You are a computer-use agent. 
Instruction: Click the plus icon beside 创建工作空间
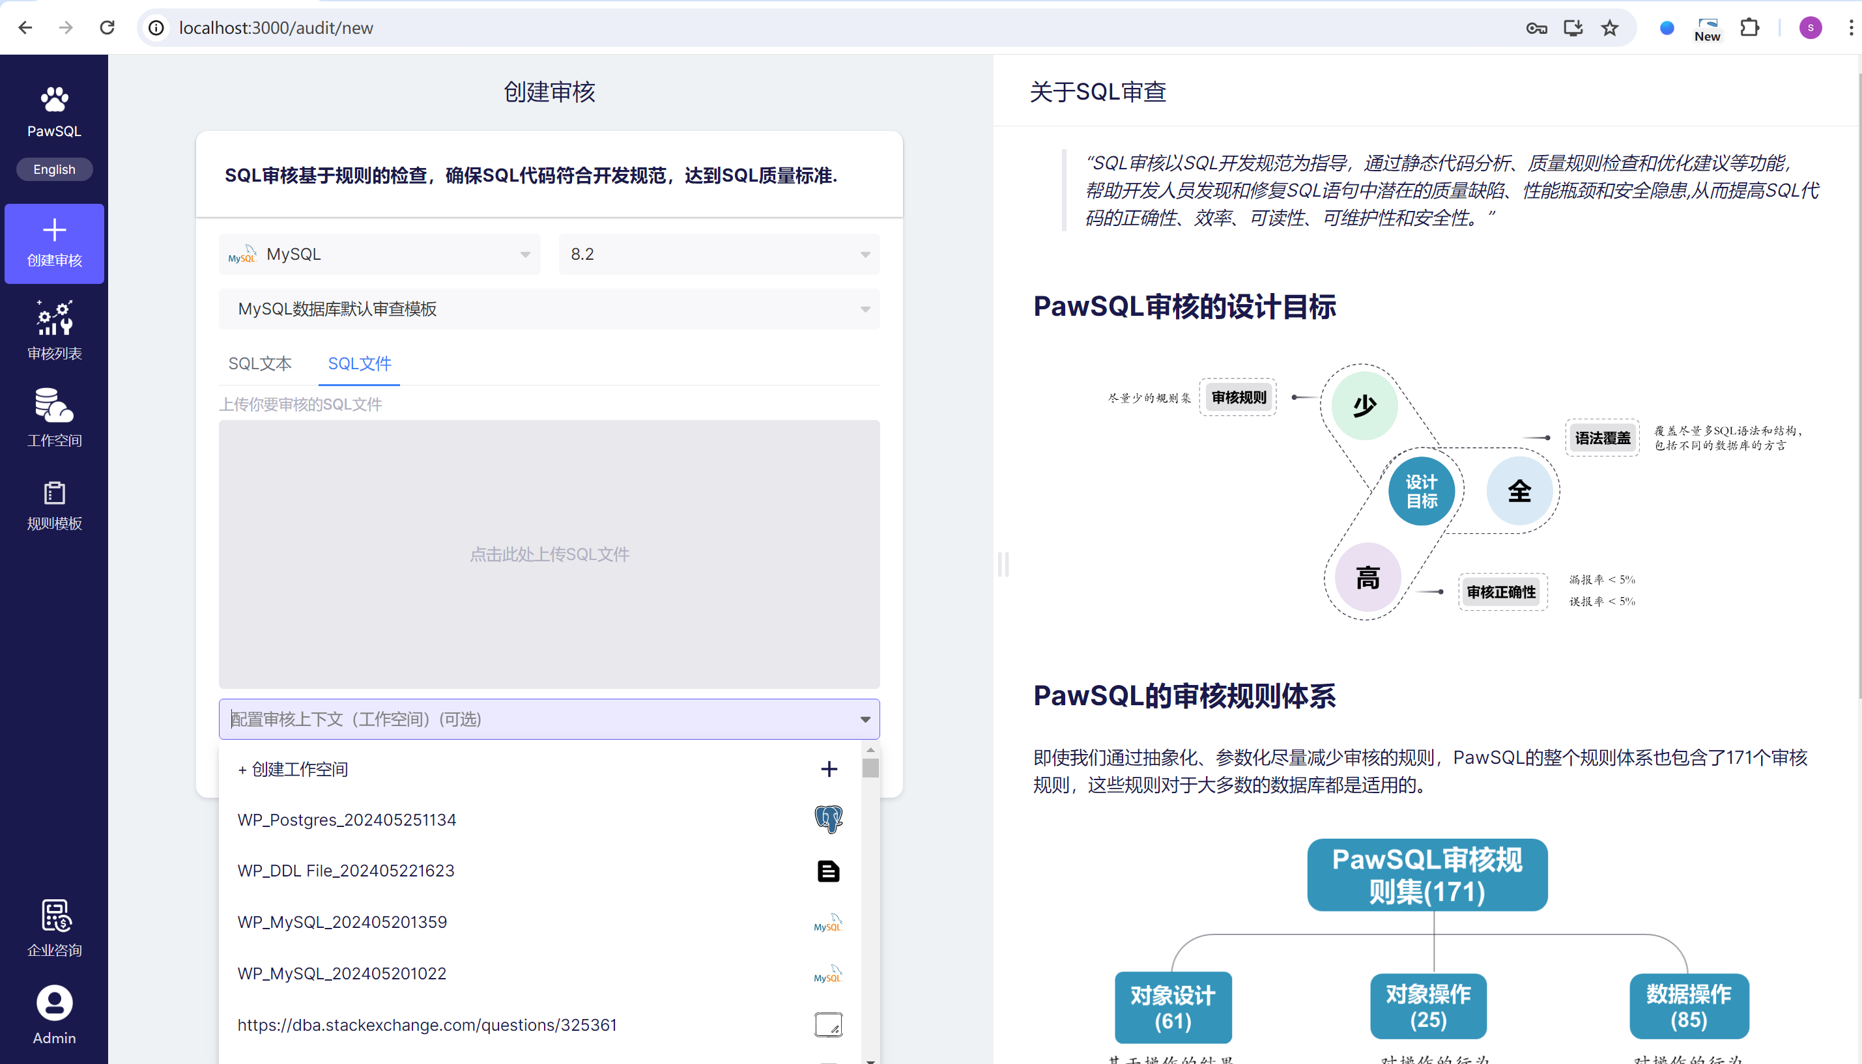pos(828,769)
